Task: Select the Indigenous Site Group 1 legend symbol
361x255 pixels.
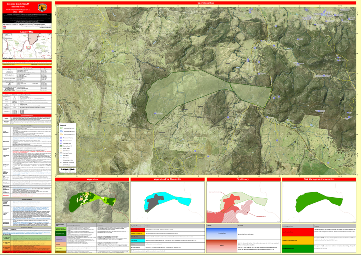Action: tap(61, 128)
